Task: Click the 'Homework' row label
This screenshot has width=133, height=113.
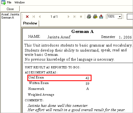Action: (36, 89)
